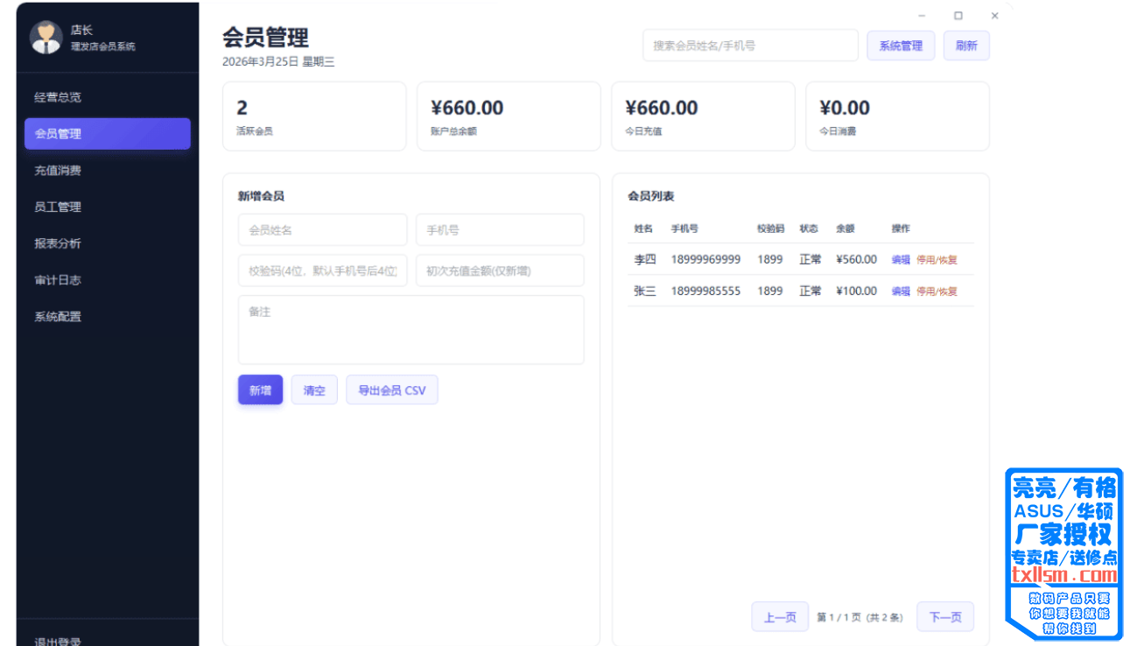The height and width of the screenshot is (646, 1137).
Task: Click the 刷新 button
Action: 965,46
